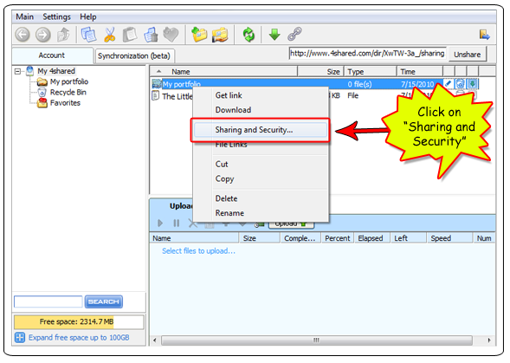
Task: Choose Cut from context menu
Action: pos(261,165)
